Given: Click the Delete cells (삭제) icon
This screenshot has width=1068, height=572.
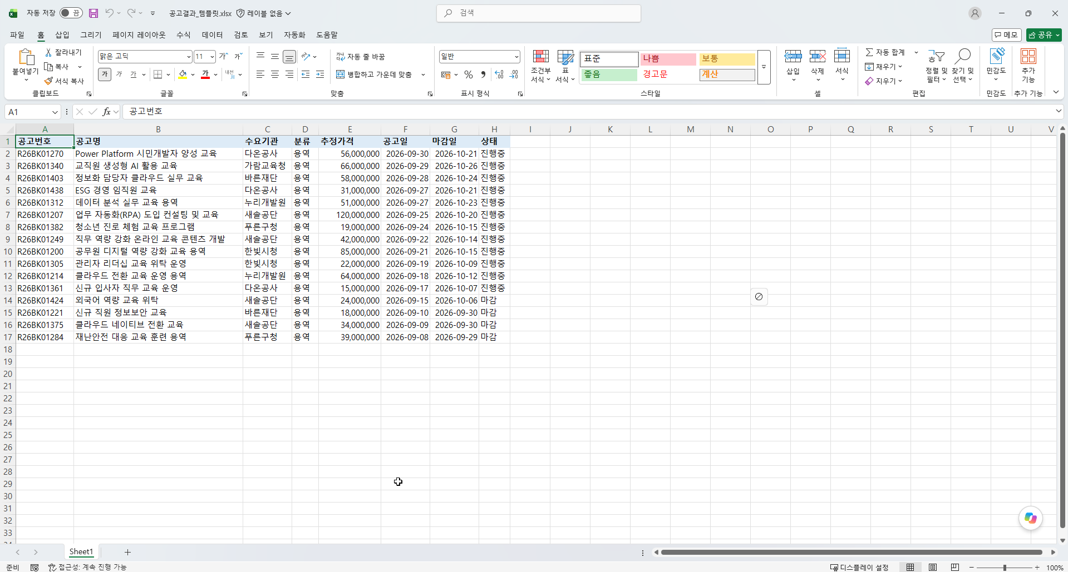Looking at the screenshot, I should [x=818, y=56].
